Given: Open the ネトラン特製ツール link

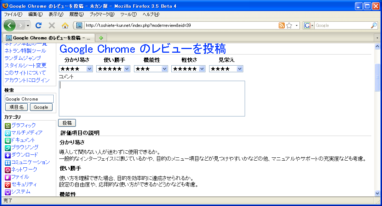Looking at the screenshot, I should 25,51.
